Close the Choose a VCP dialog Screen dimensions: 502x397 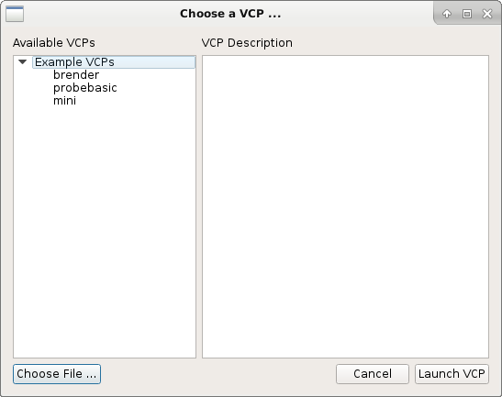click(487, 14)
